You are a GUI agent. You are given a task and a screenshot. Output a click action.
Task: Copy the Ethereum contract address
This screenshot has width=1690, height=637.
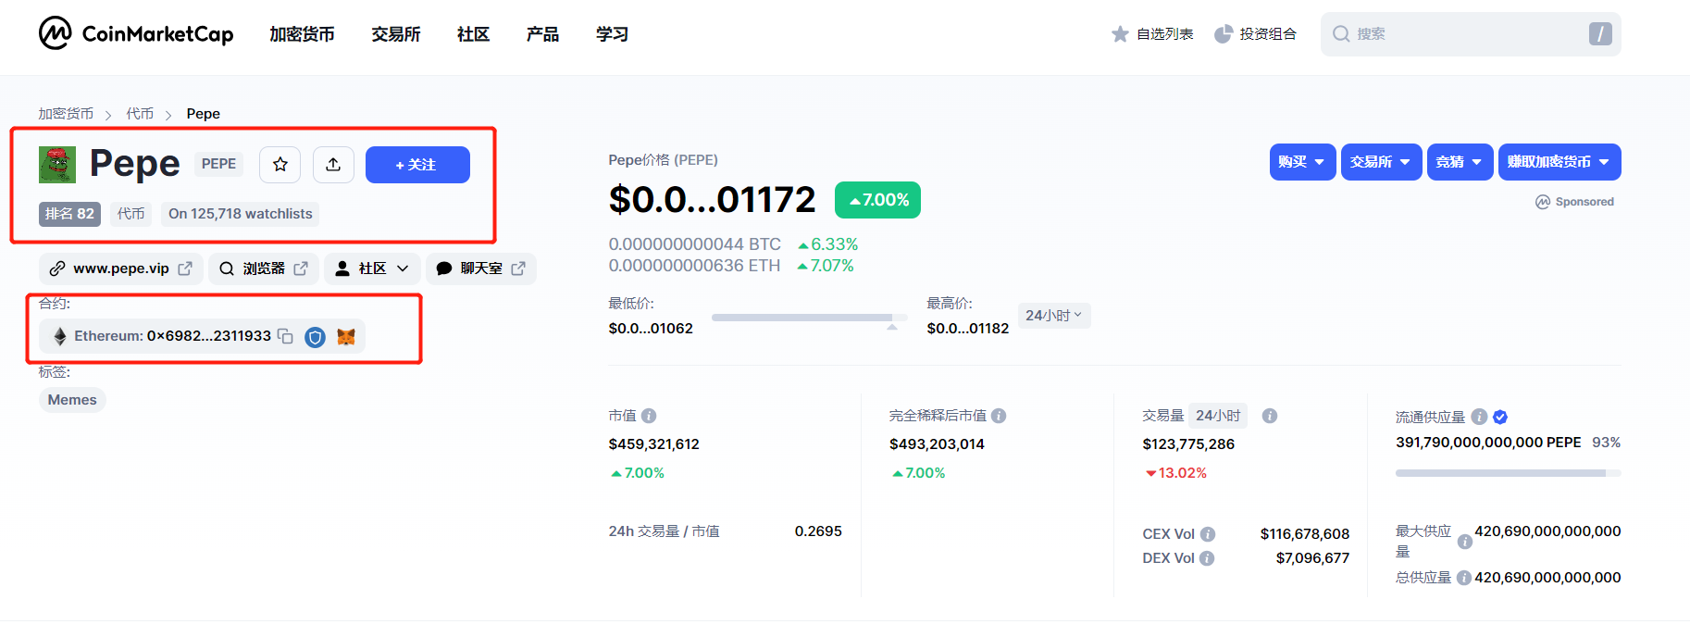pos(285,336)
